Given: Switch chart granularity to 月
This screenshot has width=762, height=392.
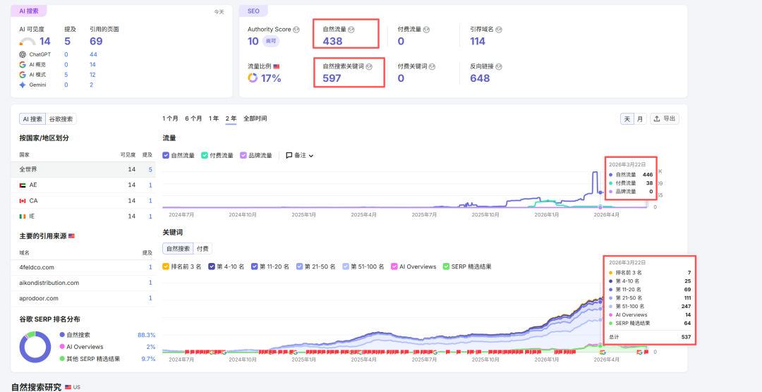Looking at the screenshot, I should pos(640,119).
